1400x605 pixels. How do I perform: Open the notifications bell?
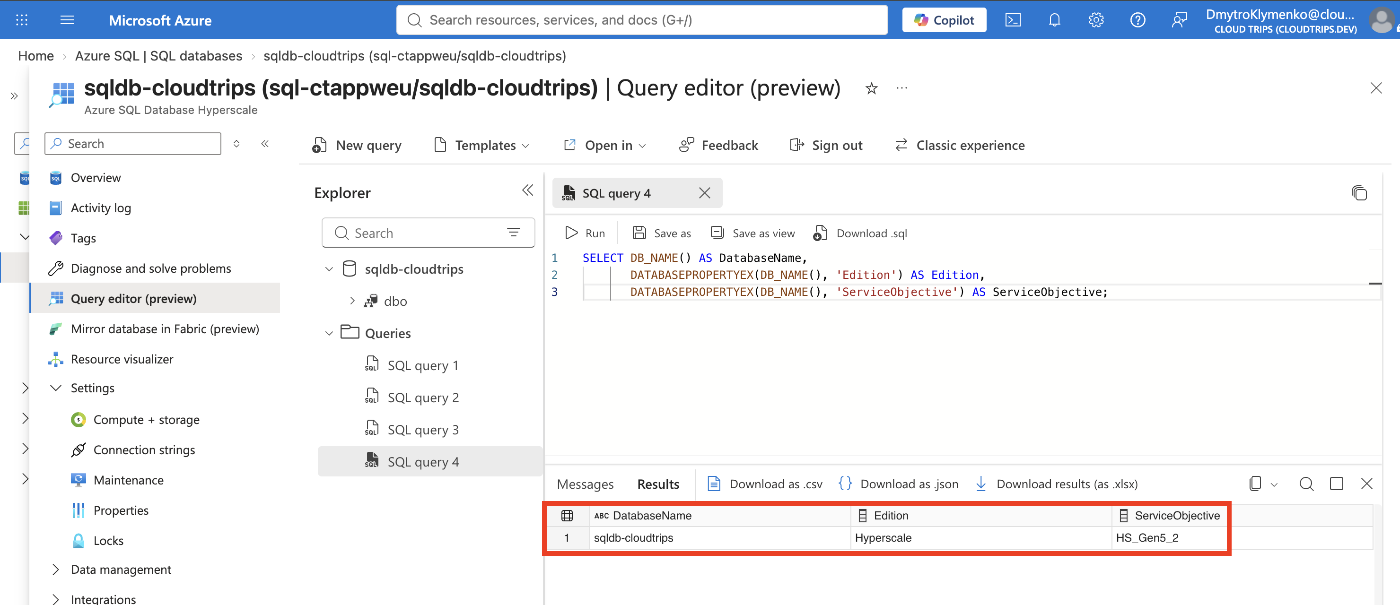coord(1054,20)
